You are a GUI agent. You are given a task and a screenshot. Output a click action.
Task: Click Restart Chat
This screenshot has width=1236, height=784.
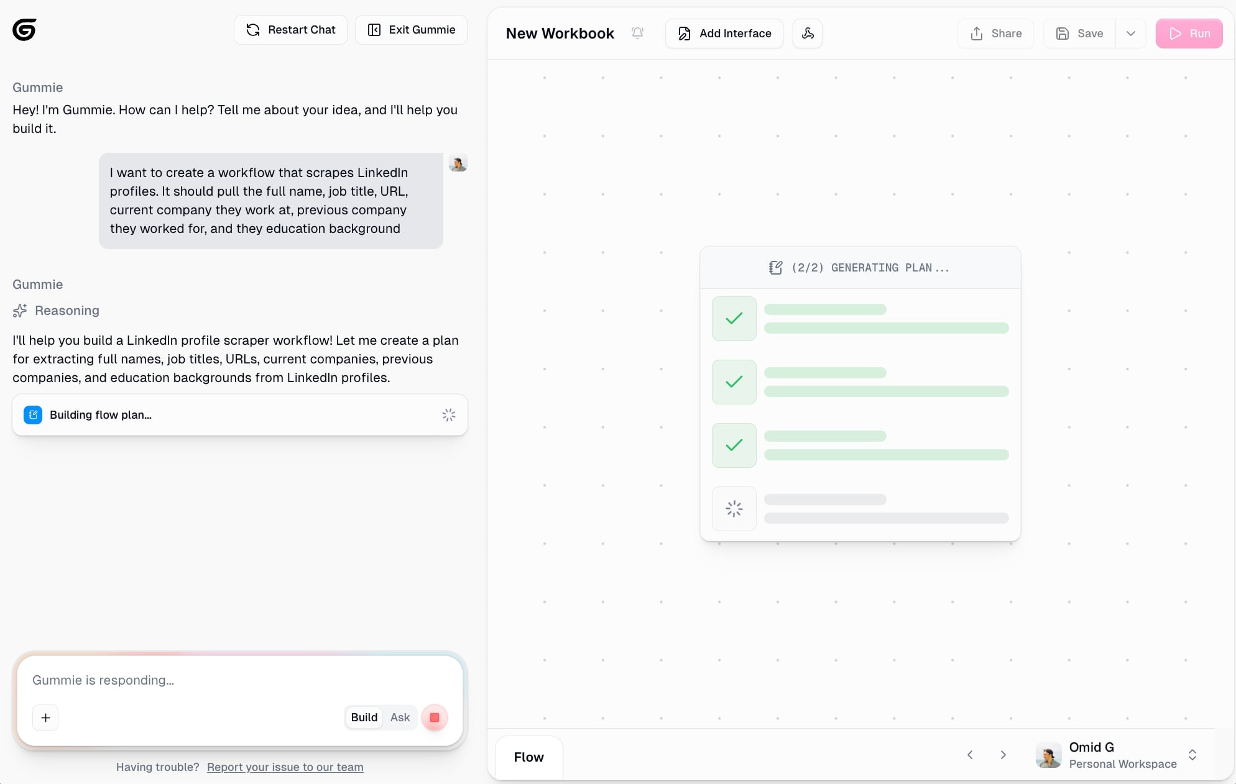[x=290, y=30]
